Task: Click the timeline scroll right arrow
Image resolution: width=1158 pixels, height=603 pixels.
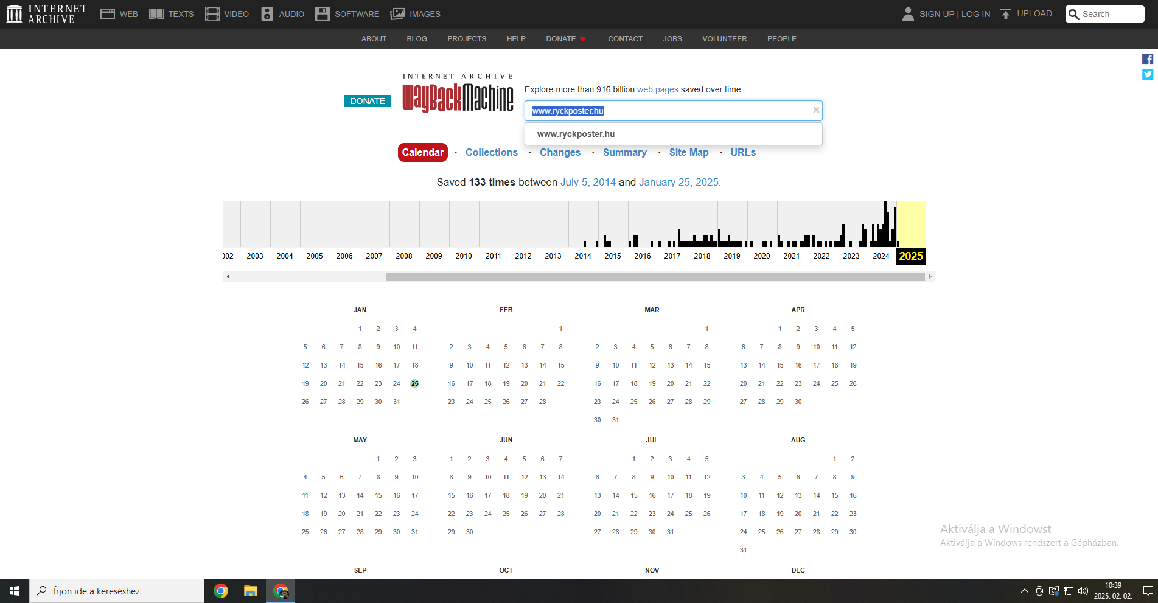Action: pos(930,276)
